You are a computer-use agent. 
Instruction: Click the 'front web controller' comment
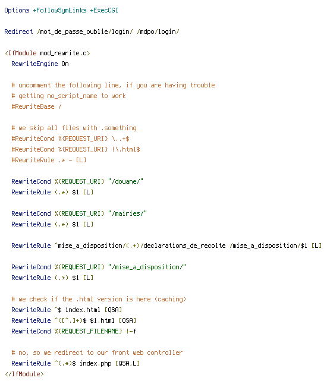pyautogui.click(x=97, y=352)
